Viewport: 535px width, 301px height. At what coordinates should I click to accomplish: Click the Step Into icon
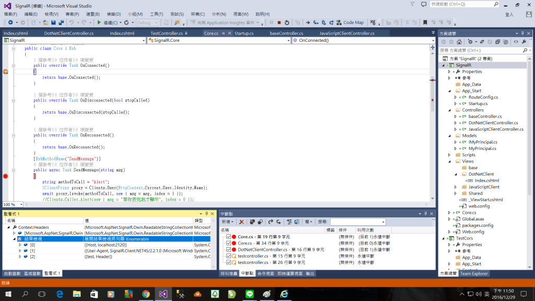point(316,22)
